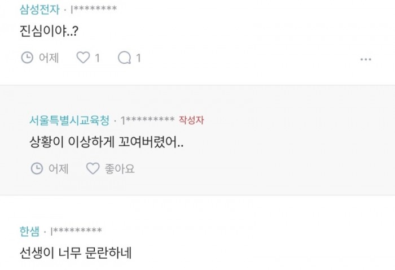Viewport: 395px width, 270px height.
Task: Click the reply count beside the bubble
Action: 138,58
